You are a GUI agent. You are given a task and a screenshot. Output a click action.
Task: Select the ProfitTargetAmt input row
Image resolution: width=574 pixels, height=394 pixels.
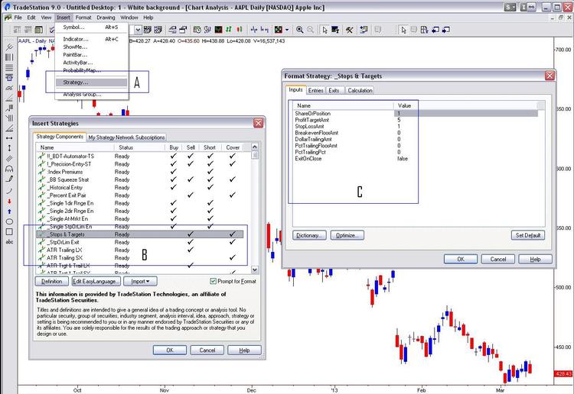point(416,120)
